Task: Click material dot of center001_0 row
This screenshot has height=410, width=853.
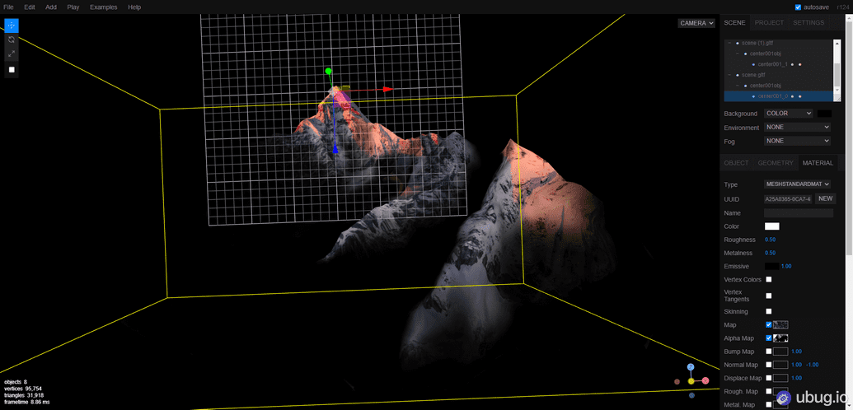Action: click(800, 96)
